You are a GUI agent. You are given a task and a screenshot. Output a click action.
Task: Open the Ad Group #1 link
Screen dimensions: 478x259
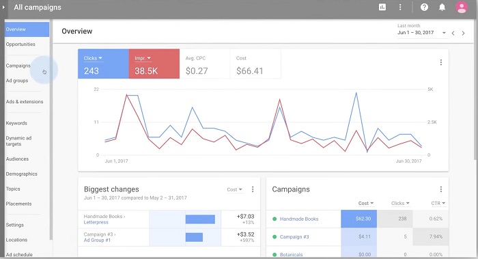[97, 241]
